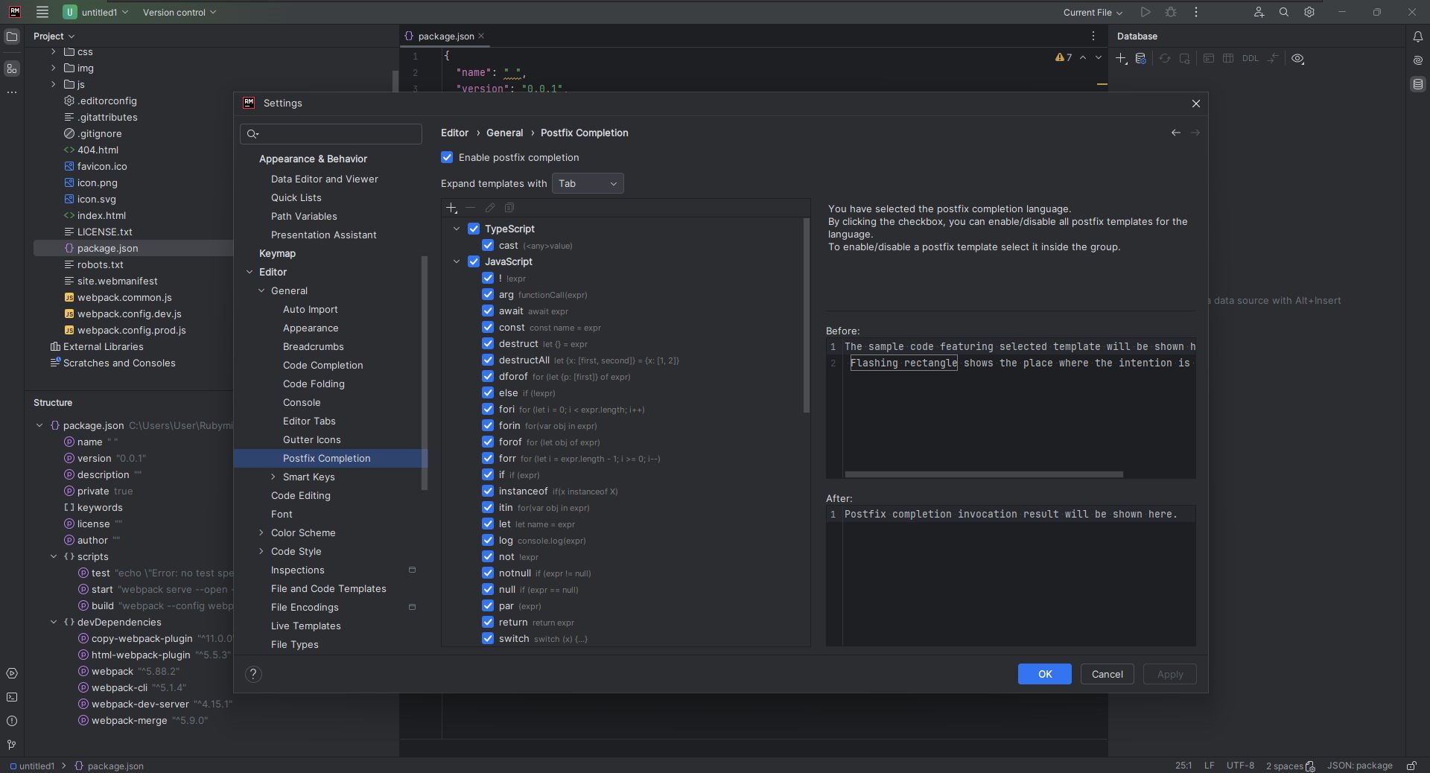Toggle read-only lock icon in status bar
The height and width of the screenshot is (773, 1430).
click(1411, 766)
